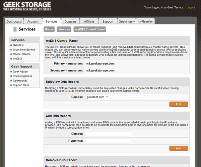Click the Remove DNS Record heading

[x=62, y=160]
